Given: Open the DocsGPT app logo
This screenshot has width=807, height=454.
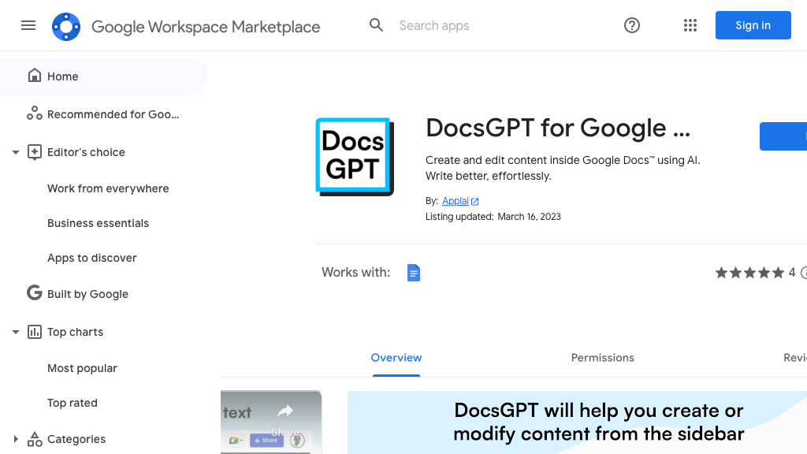Looking at the screenshot, I should (x=355, y=156).
